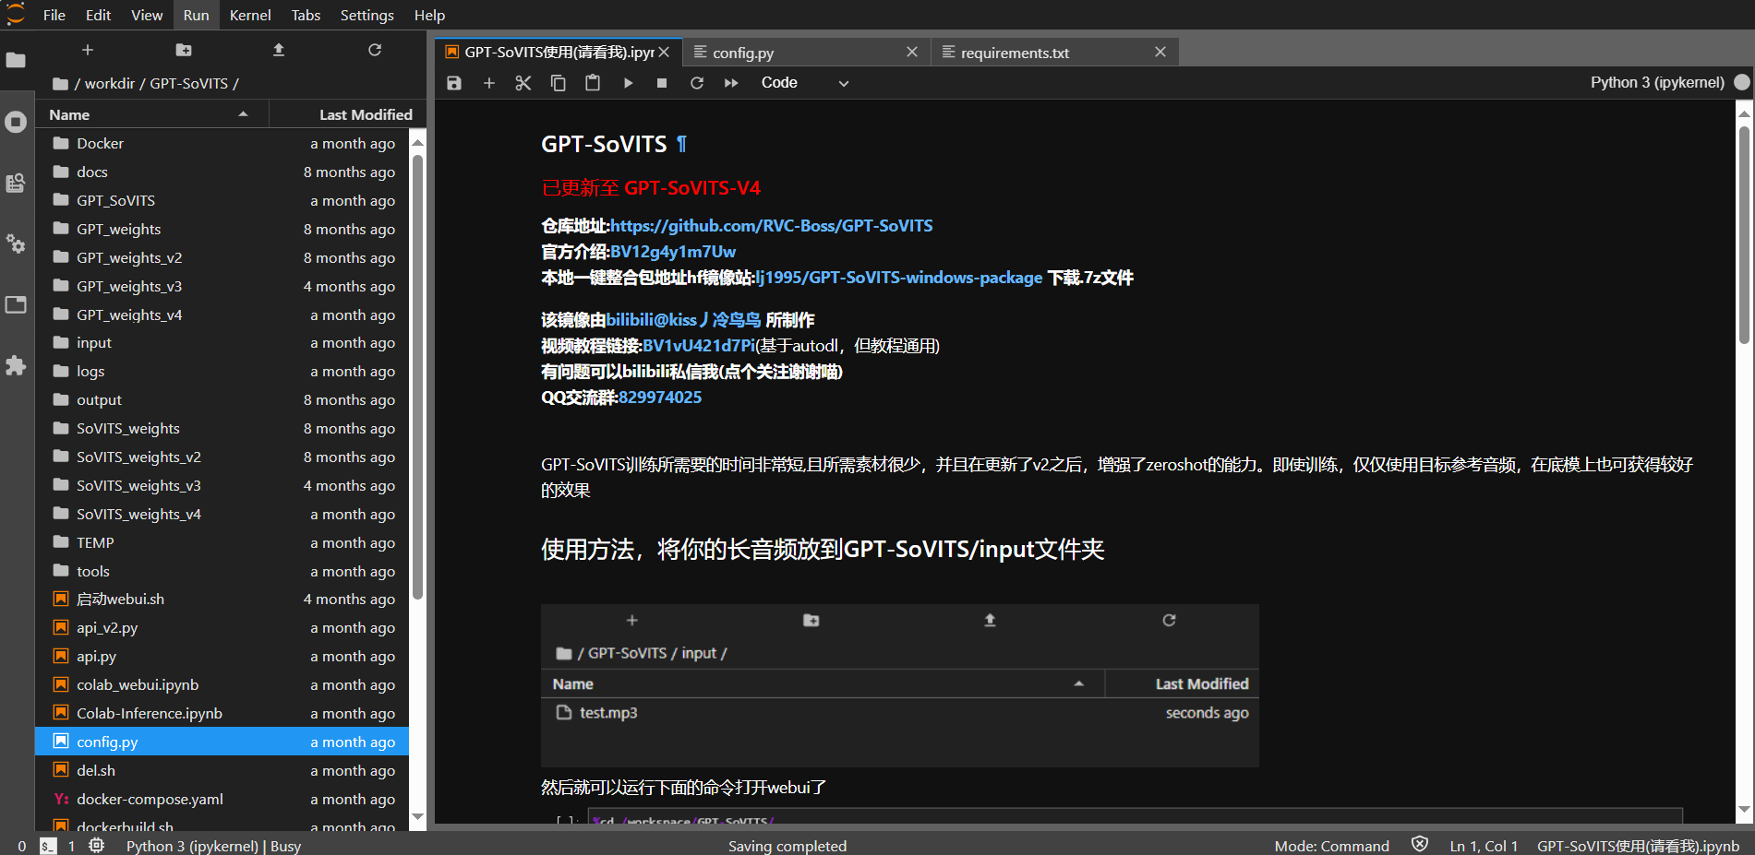Viewport: 1755px width, 855px height.
Task: Refresh the file list in file browser
Action: coord(375,50)
